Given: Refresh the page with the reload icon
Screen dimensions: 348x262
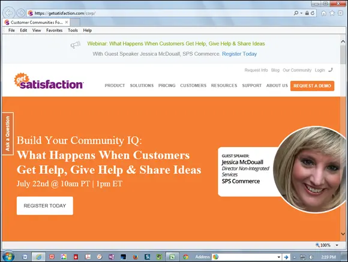Looking at the screenshot, I should pos(313,13).
